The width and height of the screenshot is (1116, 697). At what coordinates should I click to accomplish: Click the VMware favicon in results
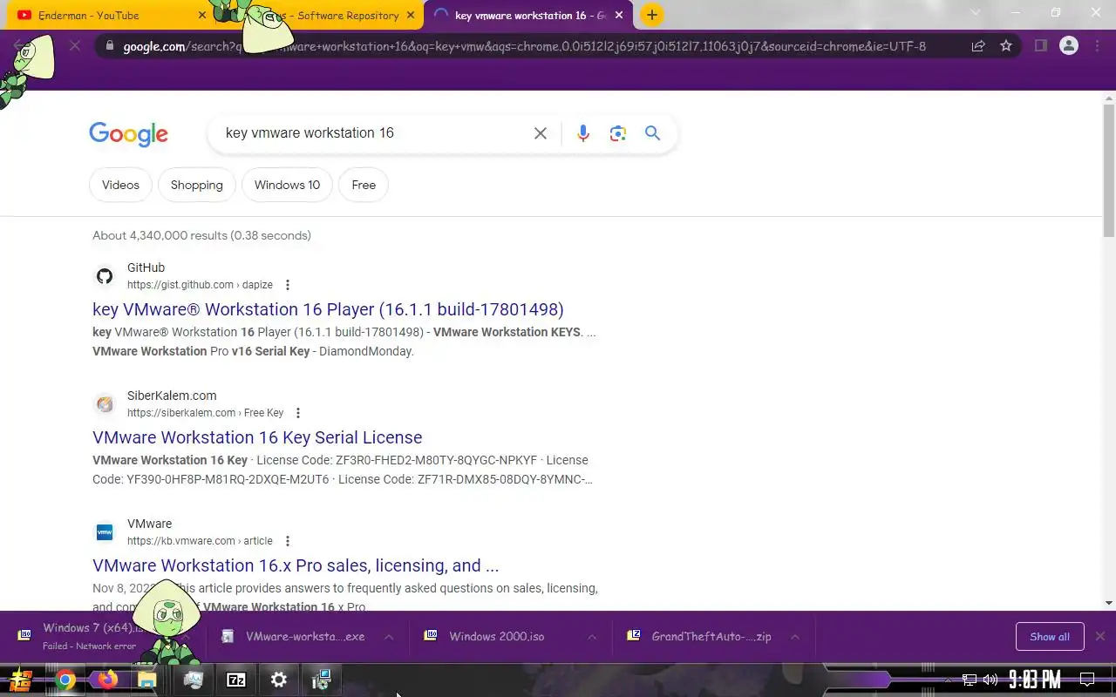105,532
